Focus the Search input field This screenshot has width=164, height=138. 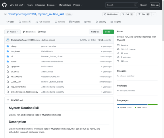click(x=122, y=5)
